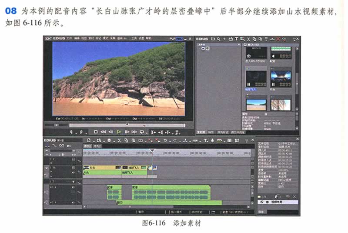Viewport: 348px width, 233px height.
Task: Switch to the 素材库 tab
Action: click(201, 132)
